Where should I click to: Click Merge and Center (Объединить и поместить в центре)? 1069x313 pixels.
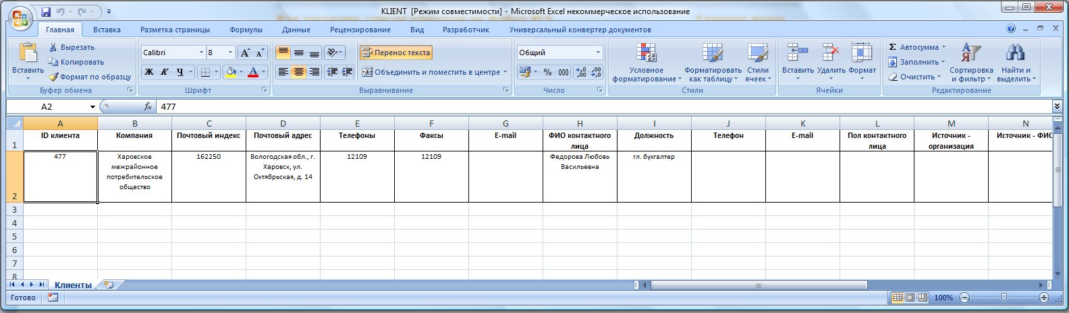click(x=432, y=72)
